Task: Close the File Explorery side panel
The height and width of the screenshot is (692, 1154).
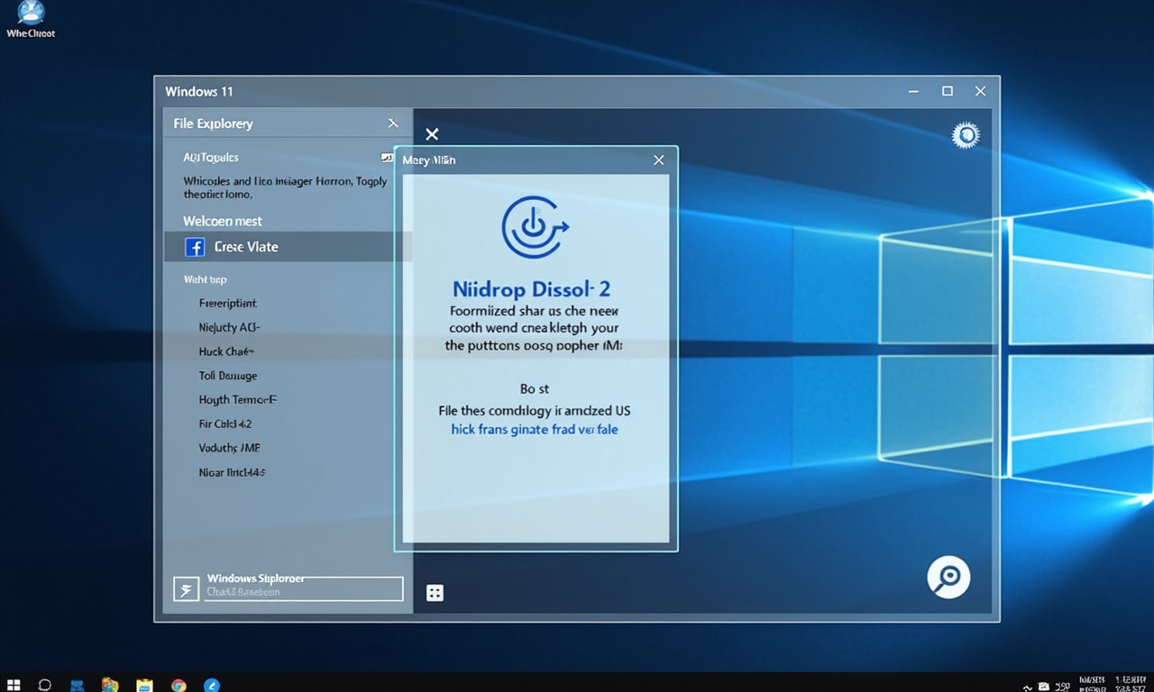Action: (392, 123)
